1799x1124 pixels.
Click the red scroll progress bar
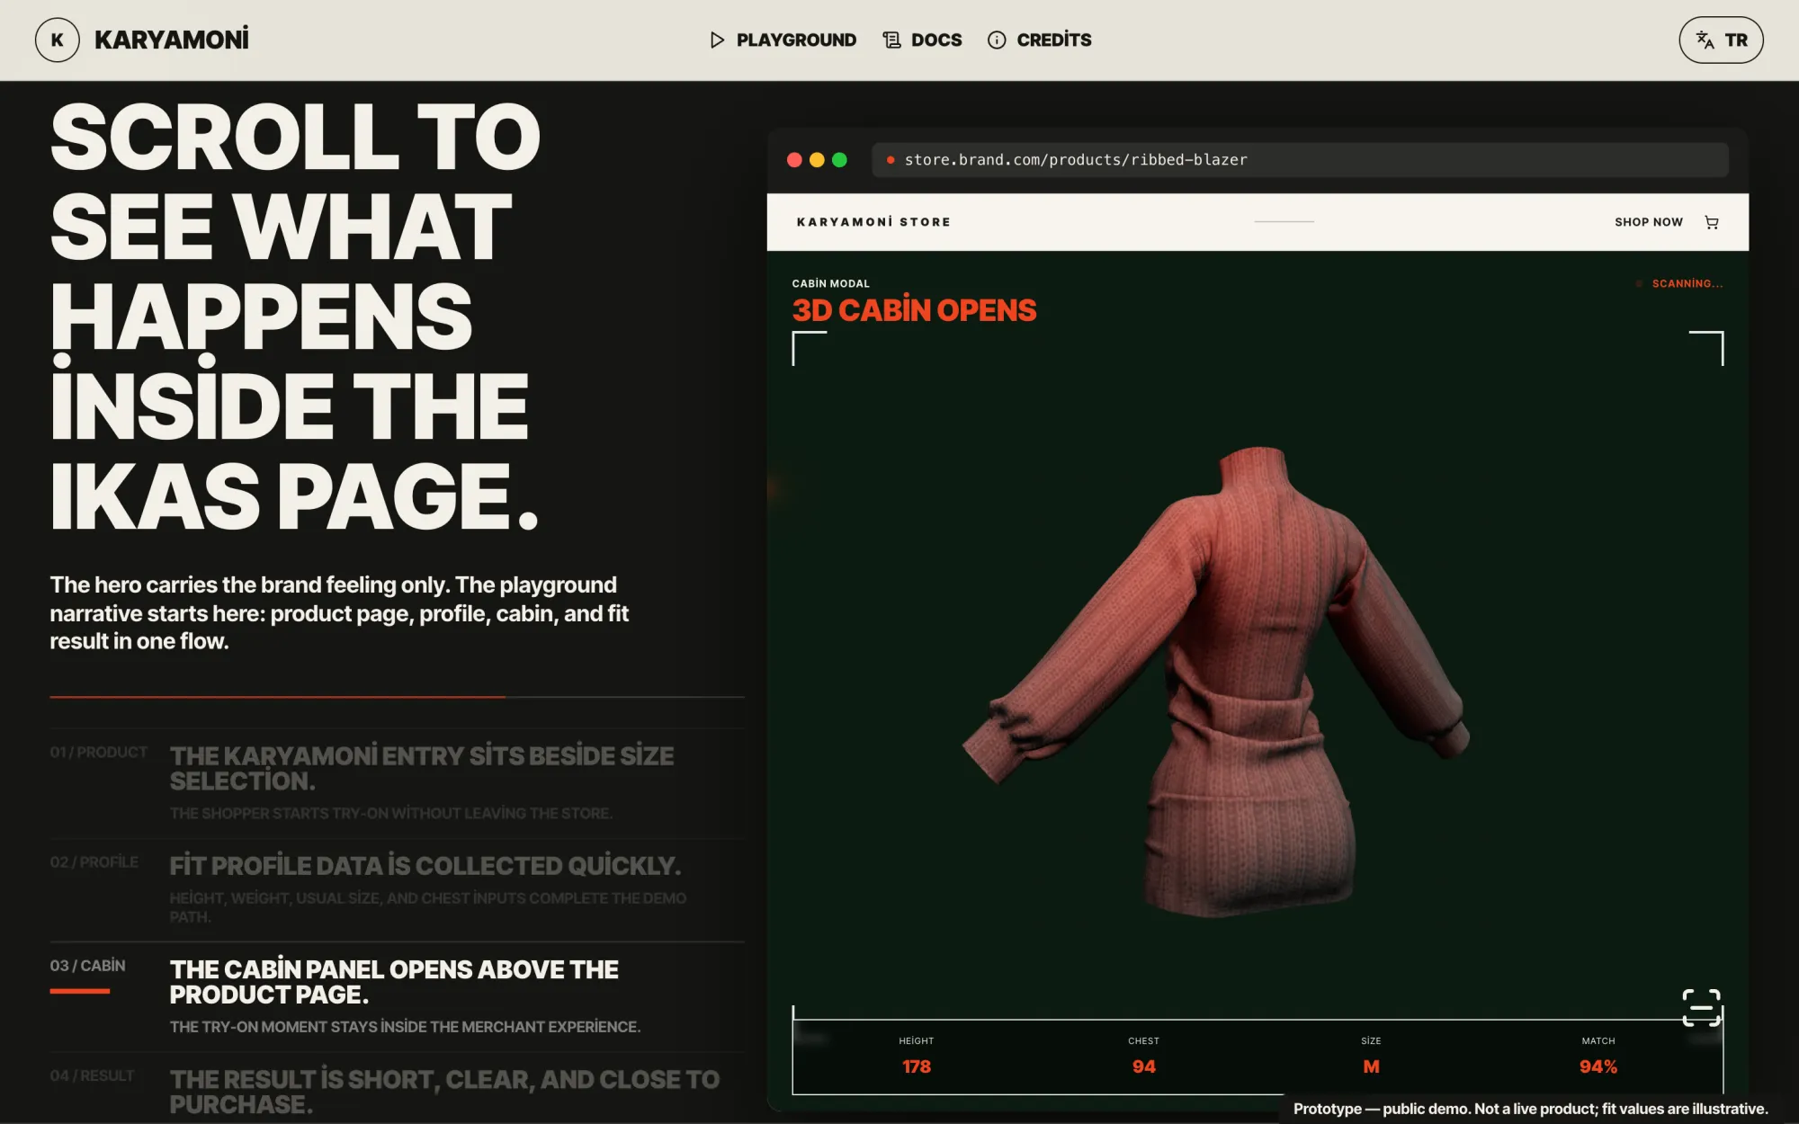pos(277,697)
